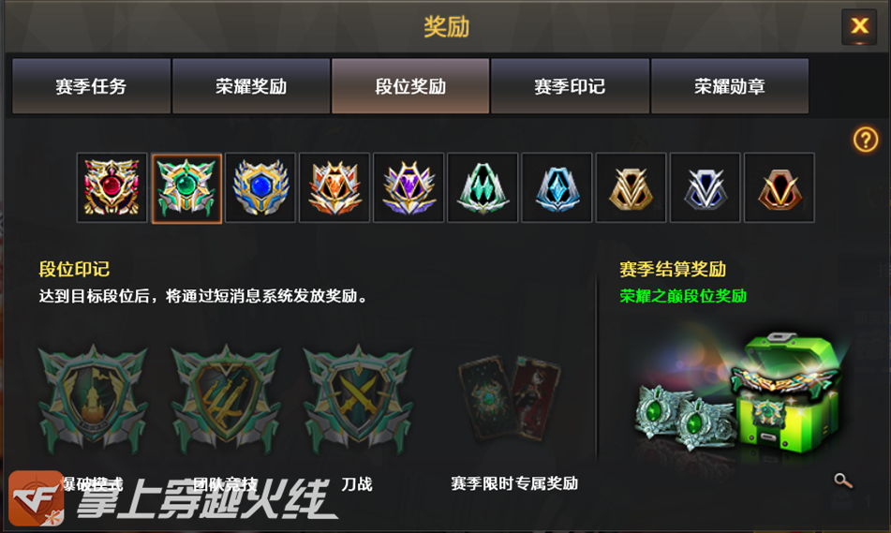
Task: View the 刀战 crossed-knives emblem
Action: (x=358, y=399)
